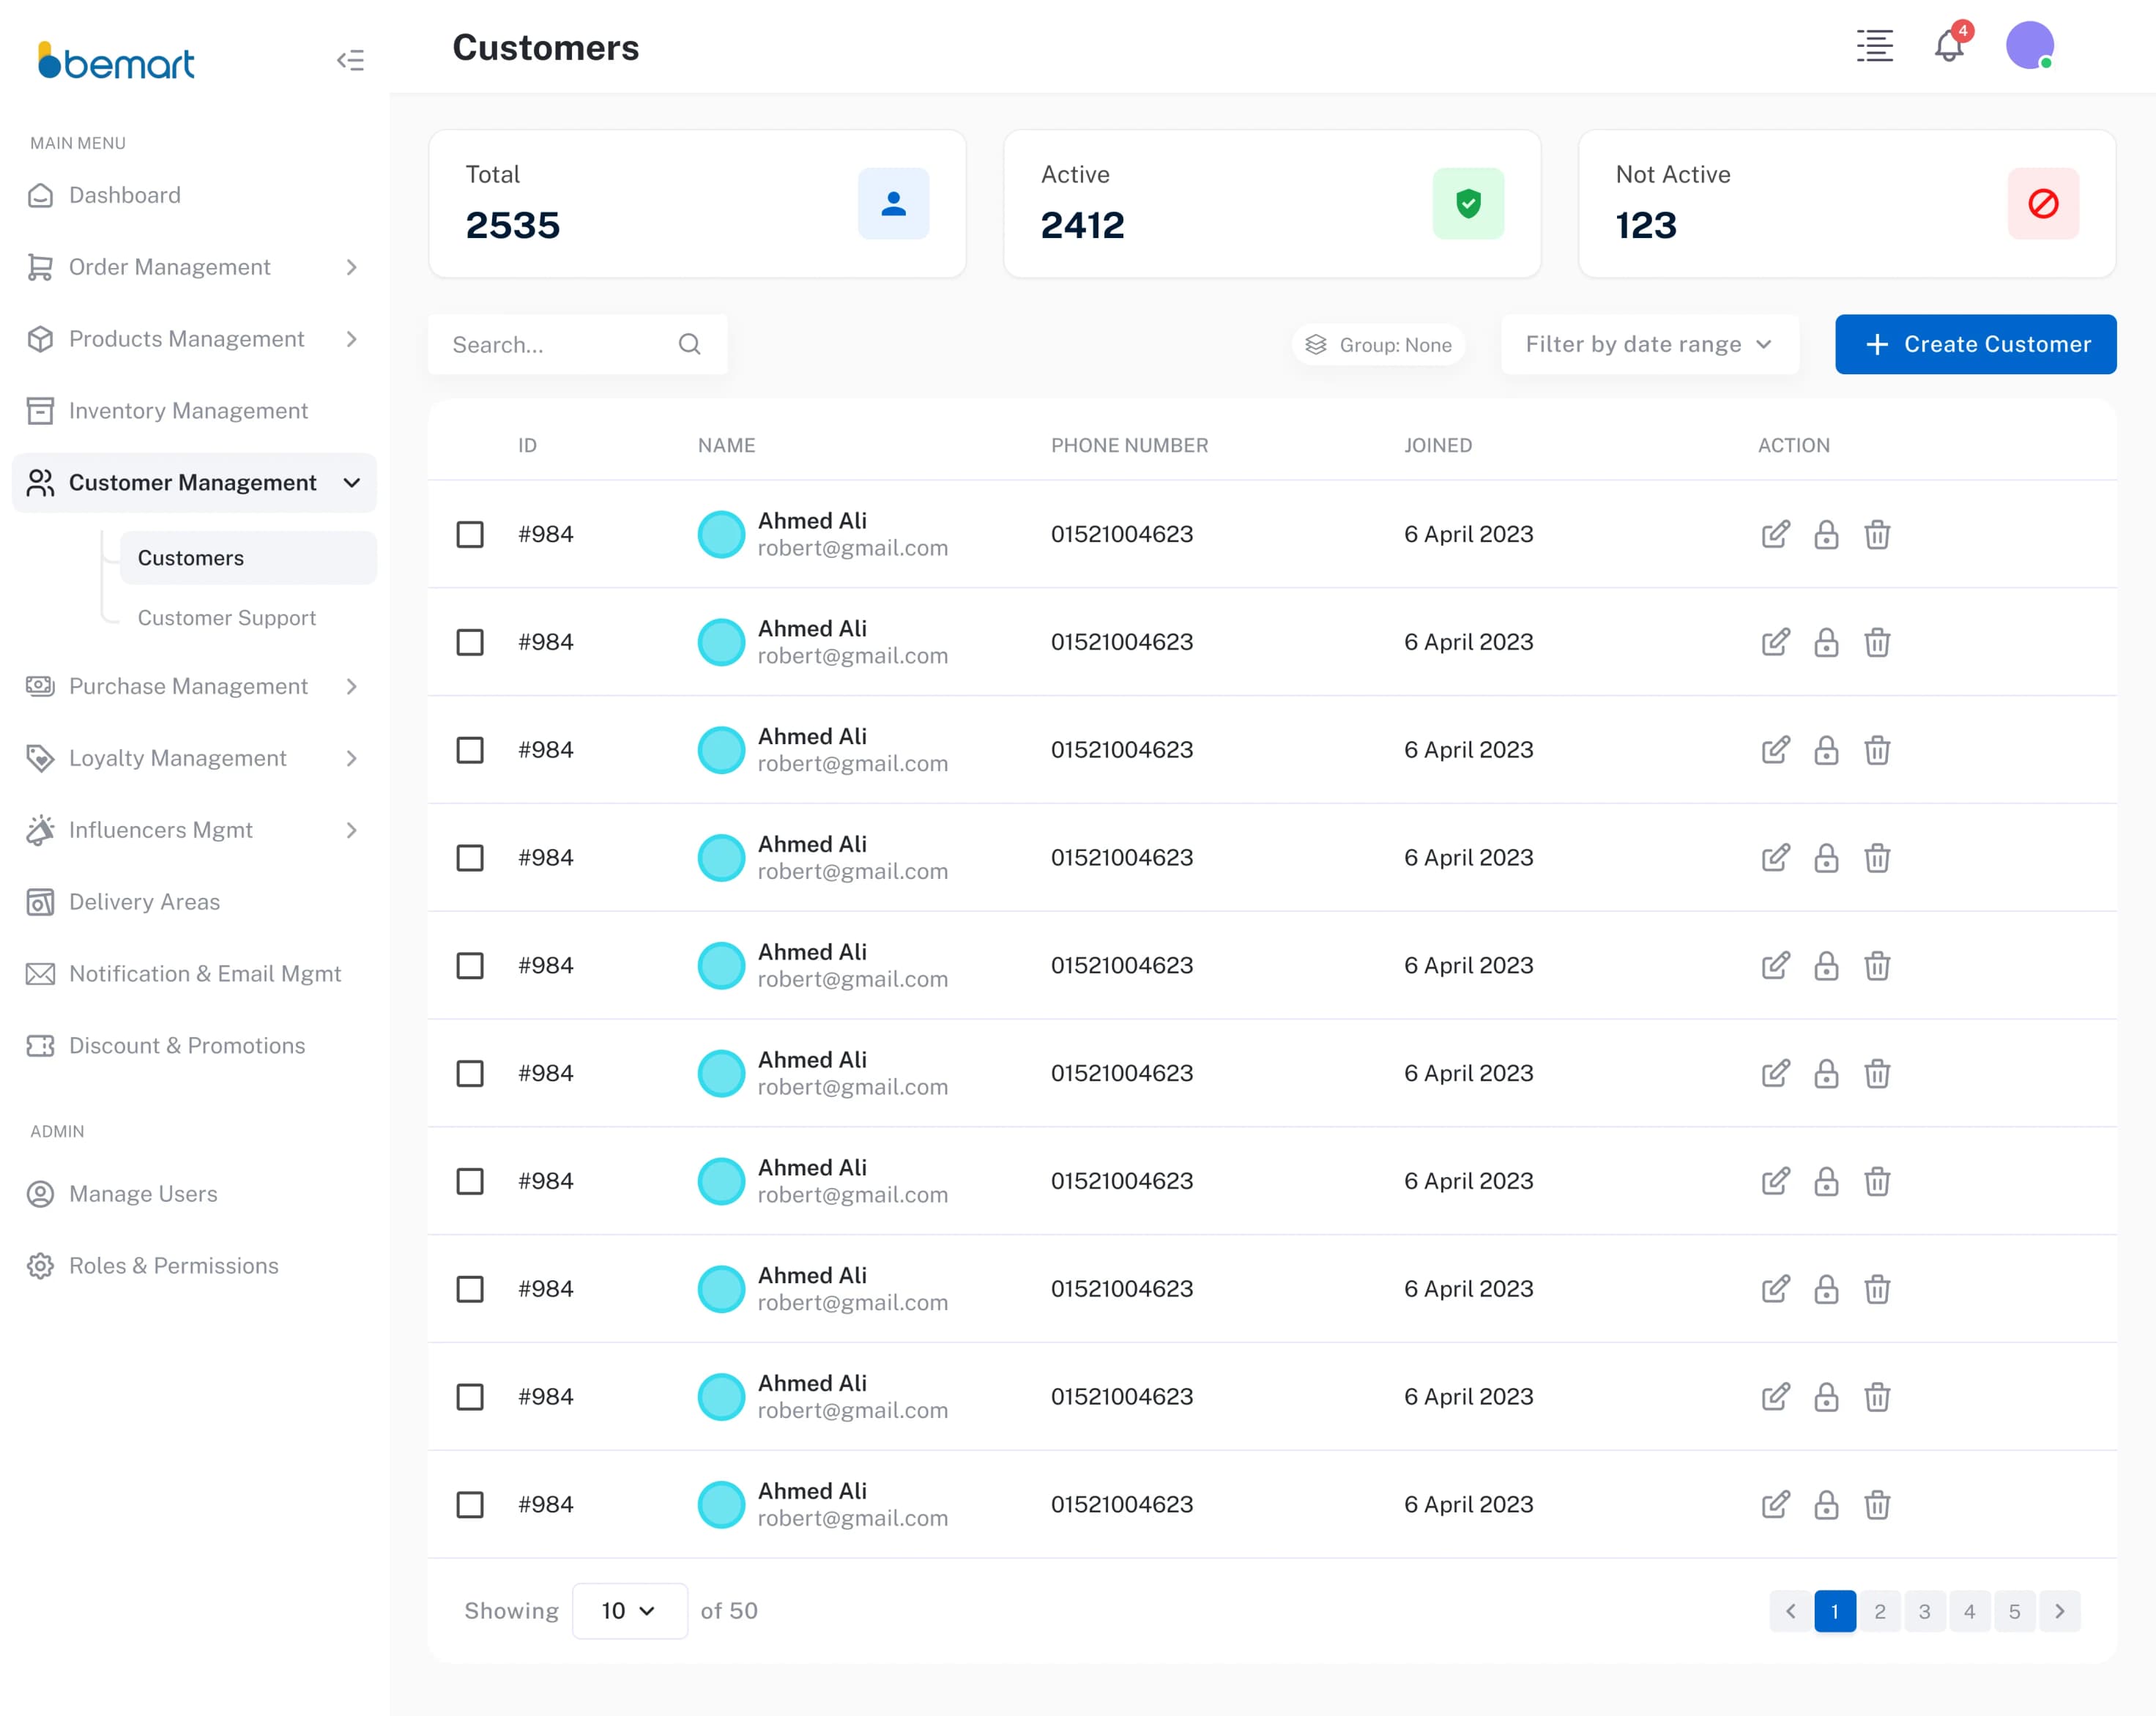The height and width of the screenshot is (1716, 2156).
Task: Lock the customer in the fifth table row
Action: click(1826, 966)
